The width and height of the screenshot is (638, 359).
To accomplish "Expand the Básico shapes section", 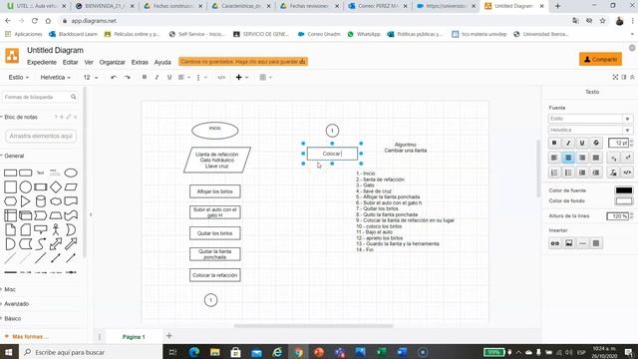I will point(12,319).
